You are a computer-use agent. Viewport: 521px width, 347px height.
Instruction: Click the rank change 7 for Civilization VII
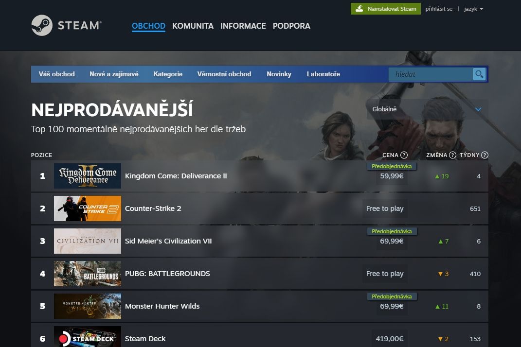tap(443, 242)
